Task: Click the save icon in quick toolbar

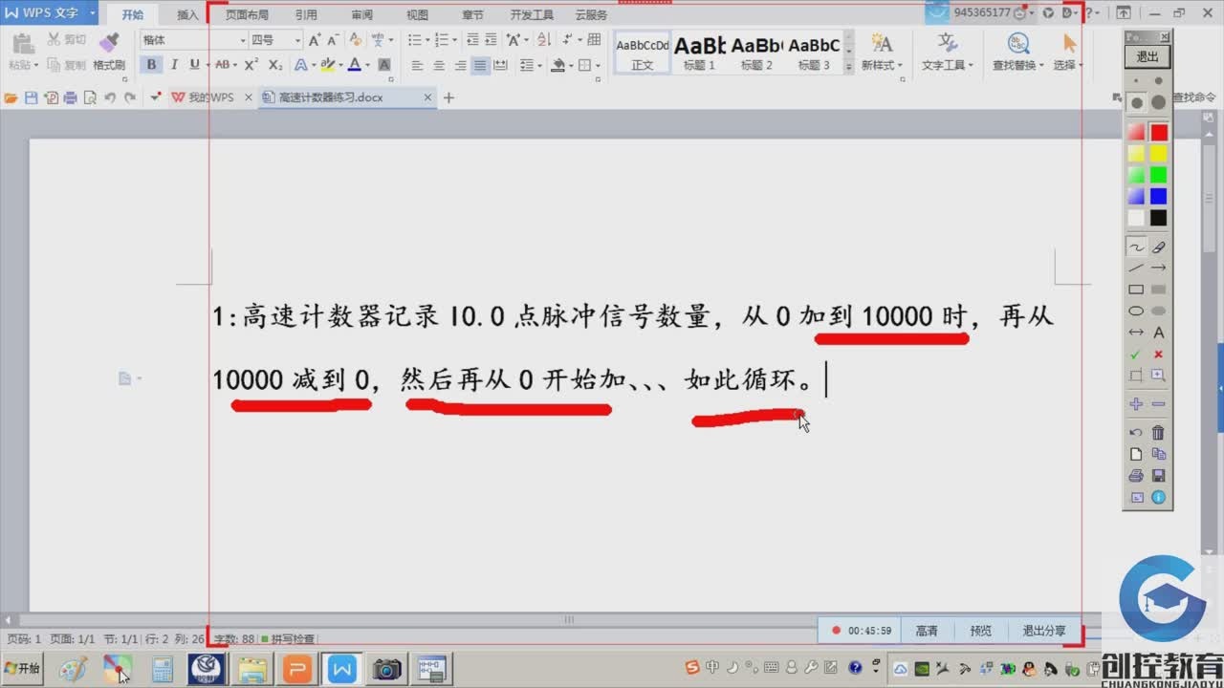Action: [x=31, y=97]
